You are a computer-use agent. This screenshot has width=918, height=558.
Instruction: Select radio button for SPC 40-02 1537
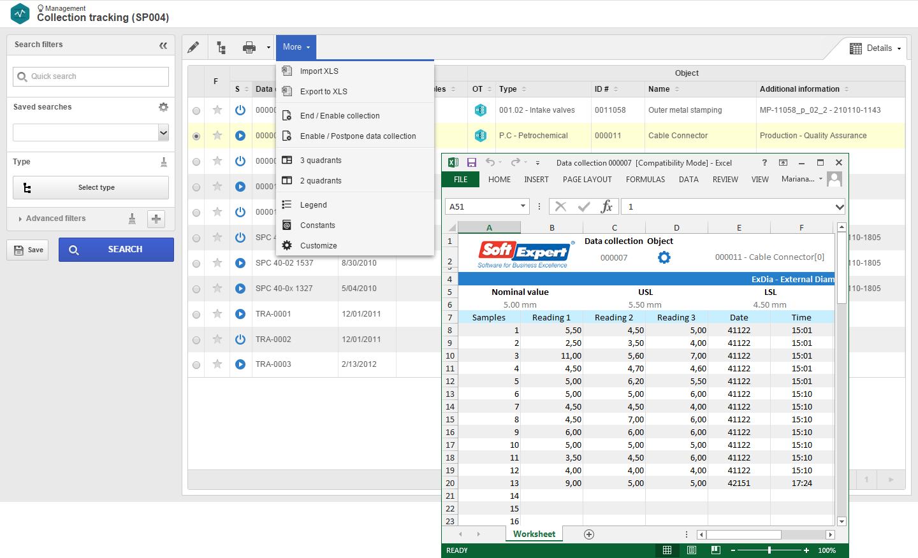point(196,264)
